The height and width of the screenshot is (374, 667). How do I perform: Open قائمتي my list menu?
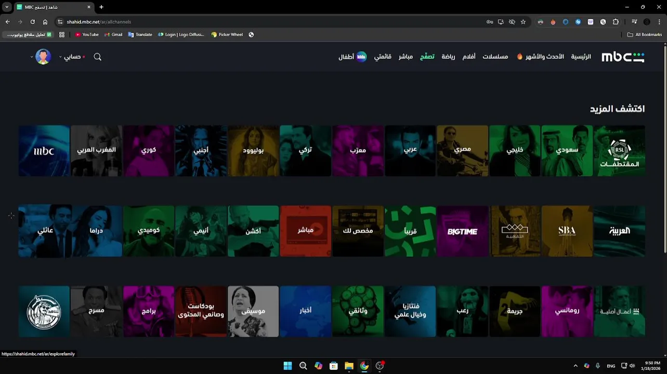[383, 57]
